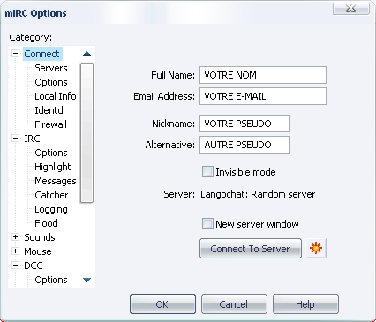376x322 pixels.
Task: Click the category list scroll-up arrow
Action: (86, 54)
